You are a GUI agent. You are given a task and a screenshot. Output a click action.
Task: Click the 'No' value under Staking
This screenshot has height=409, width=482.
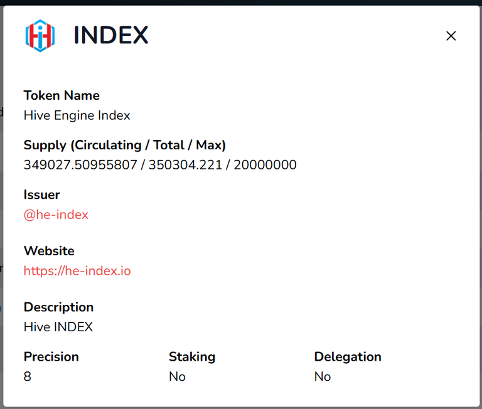178,376
